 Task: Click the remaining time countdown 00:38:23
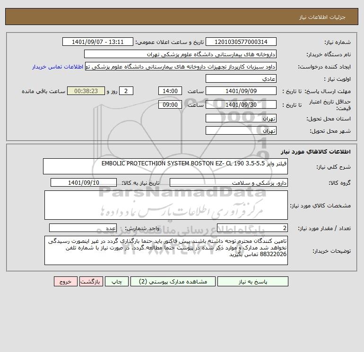click(86, 91)
